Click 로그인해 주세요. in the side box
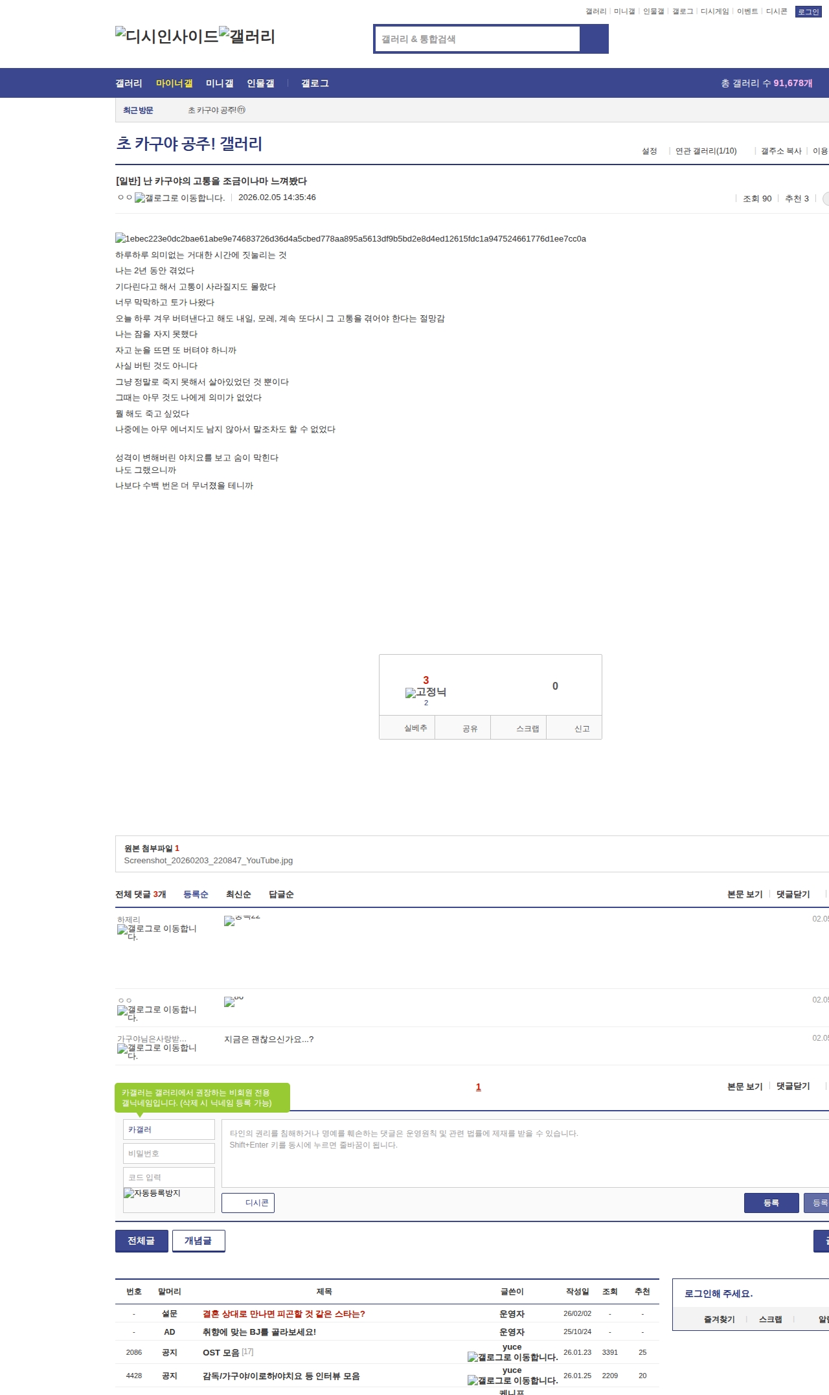829x1395 pixels. tap(719, 1293)
